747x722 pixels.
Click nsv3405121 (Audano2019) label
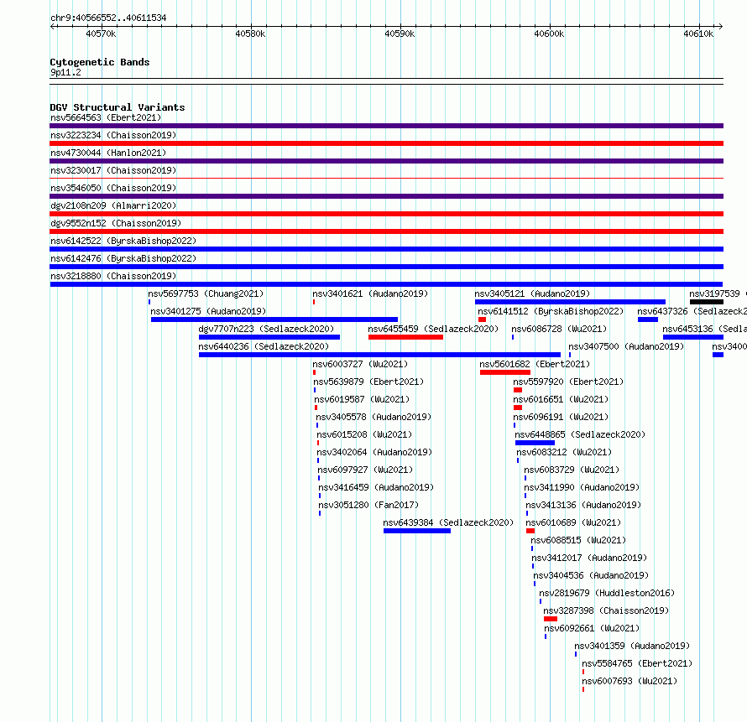pos(532,293)
